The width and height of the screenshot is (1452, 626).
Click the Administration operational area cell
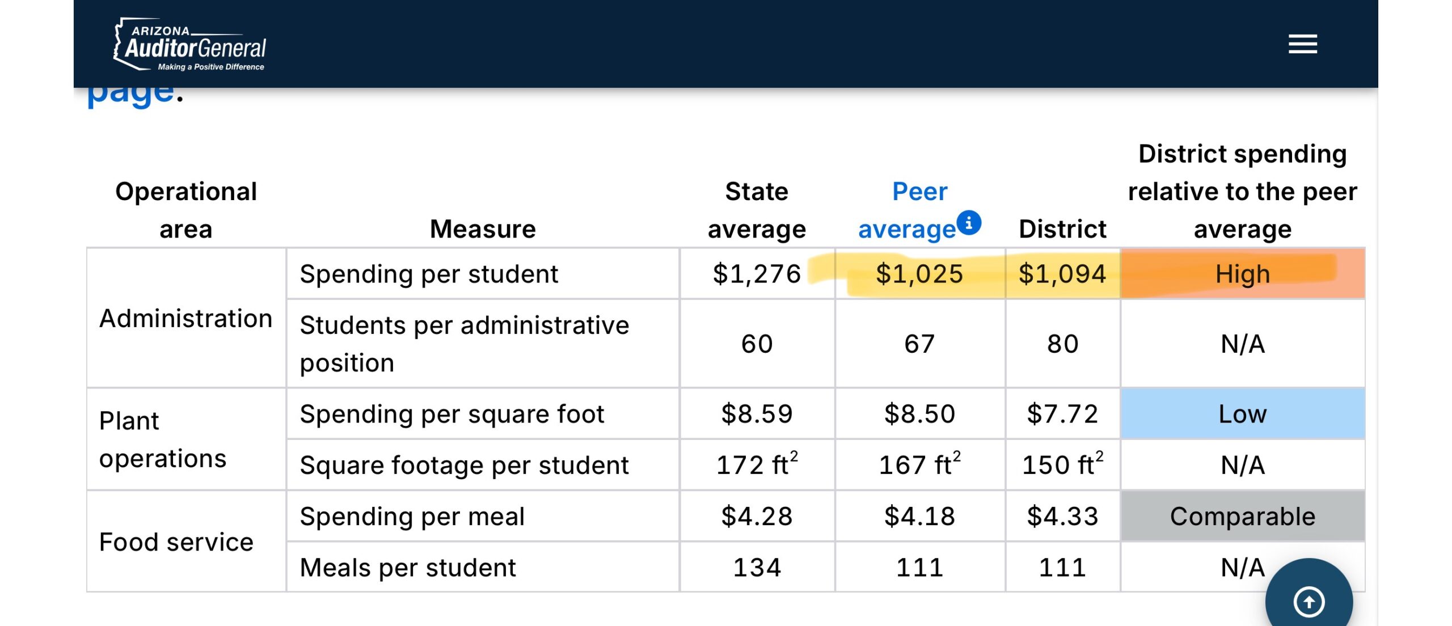pyautogui.click(x=186, y=318)
